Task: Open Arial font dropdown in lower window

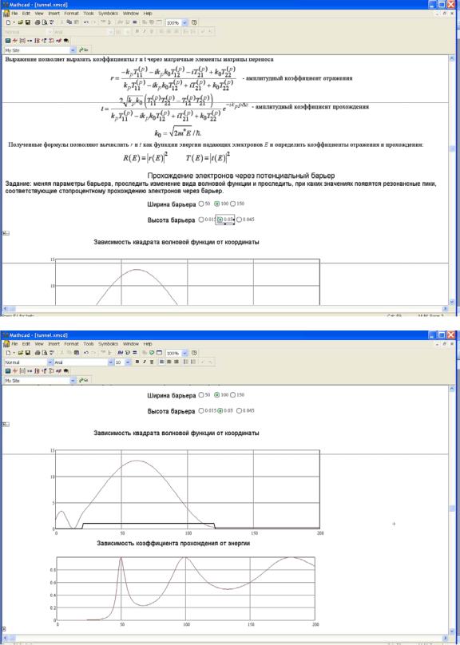Action: (x=111, y=362)
